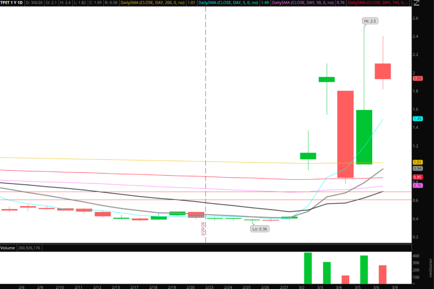Click the Lo: 0.36 price bubble
Image resolution: width=434 pixels, height=289 pixels.
tap(260, 229)
